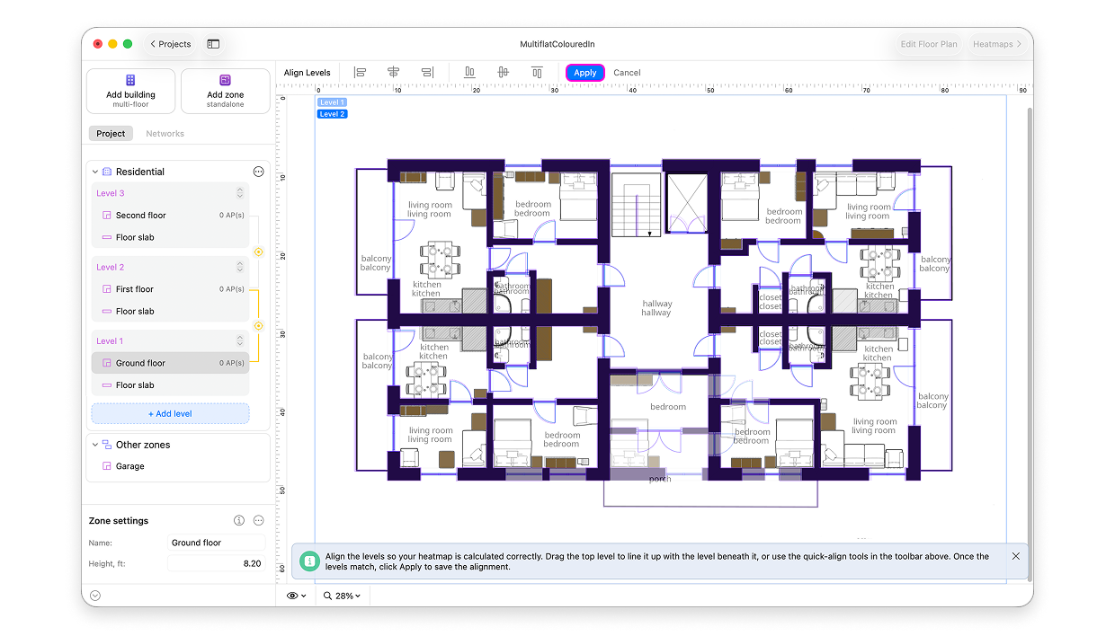
Task: Align levels by horizontal centers
Action: click(x=393, y=73)
